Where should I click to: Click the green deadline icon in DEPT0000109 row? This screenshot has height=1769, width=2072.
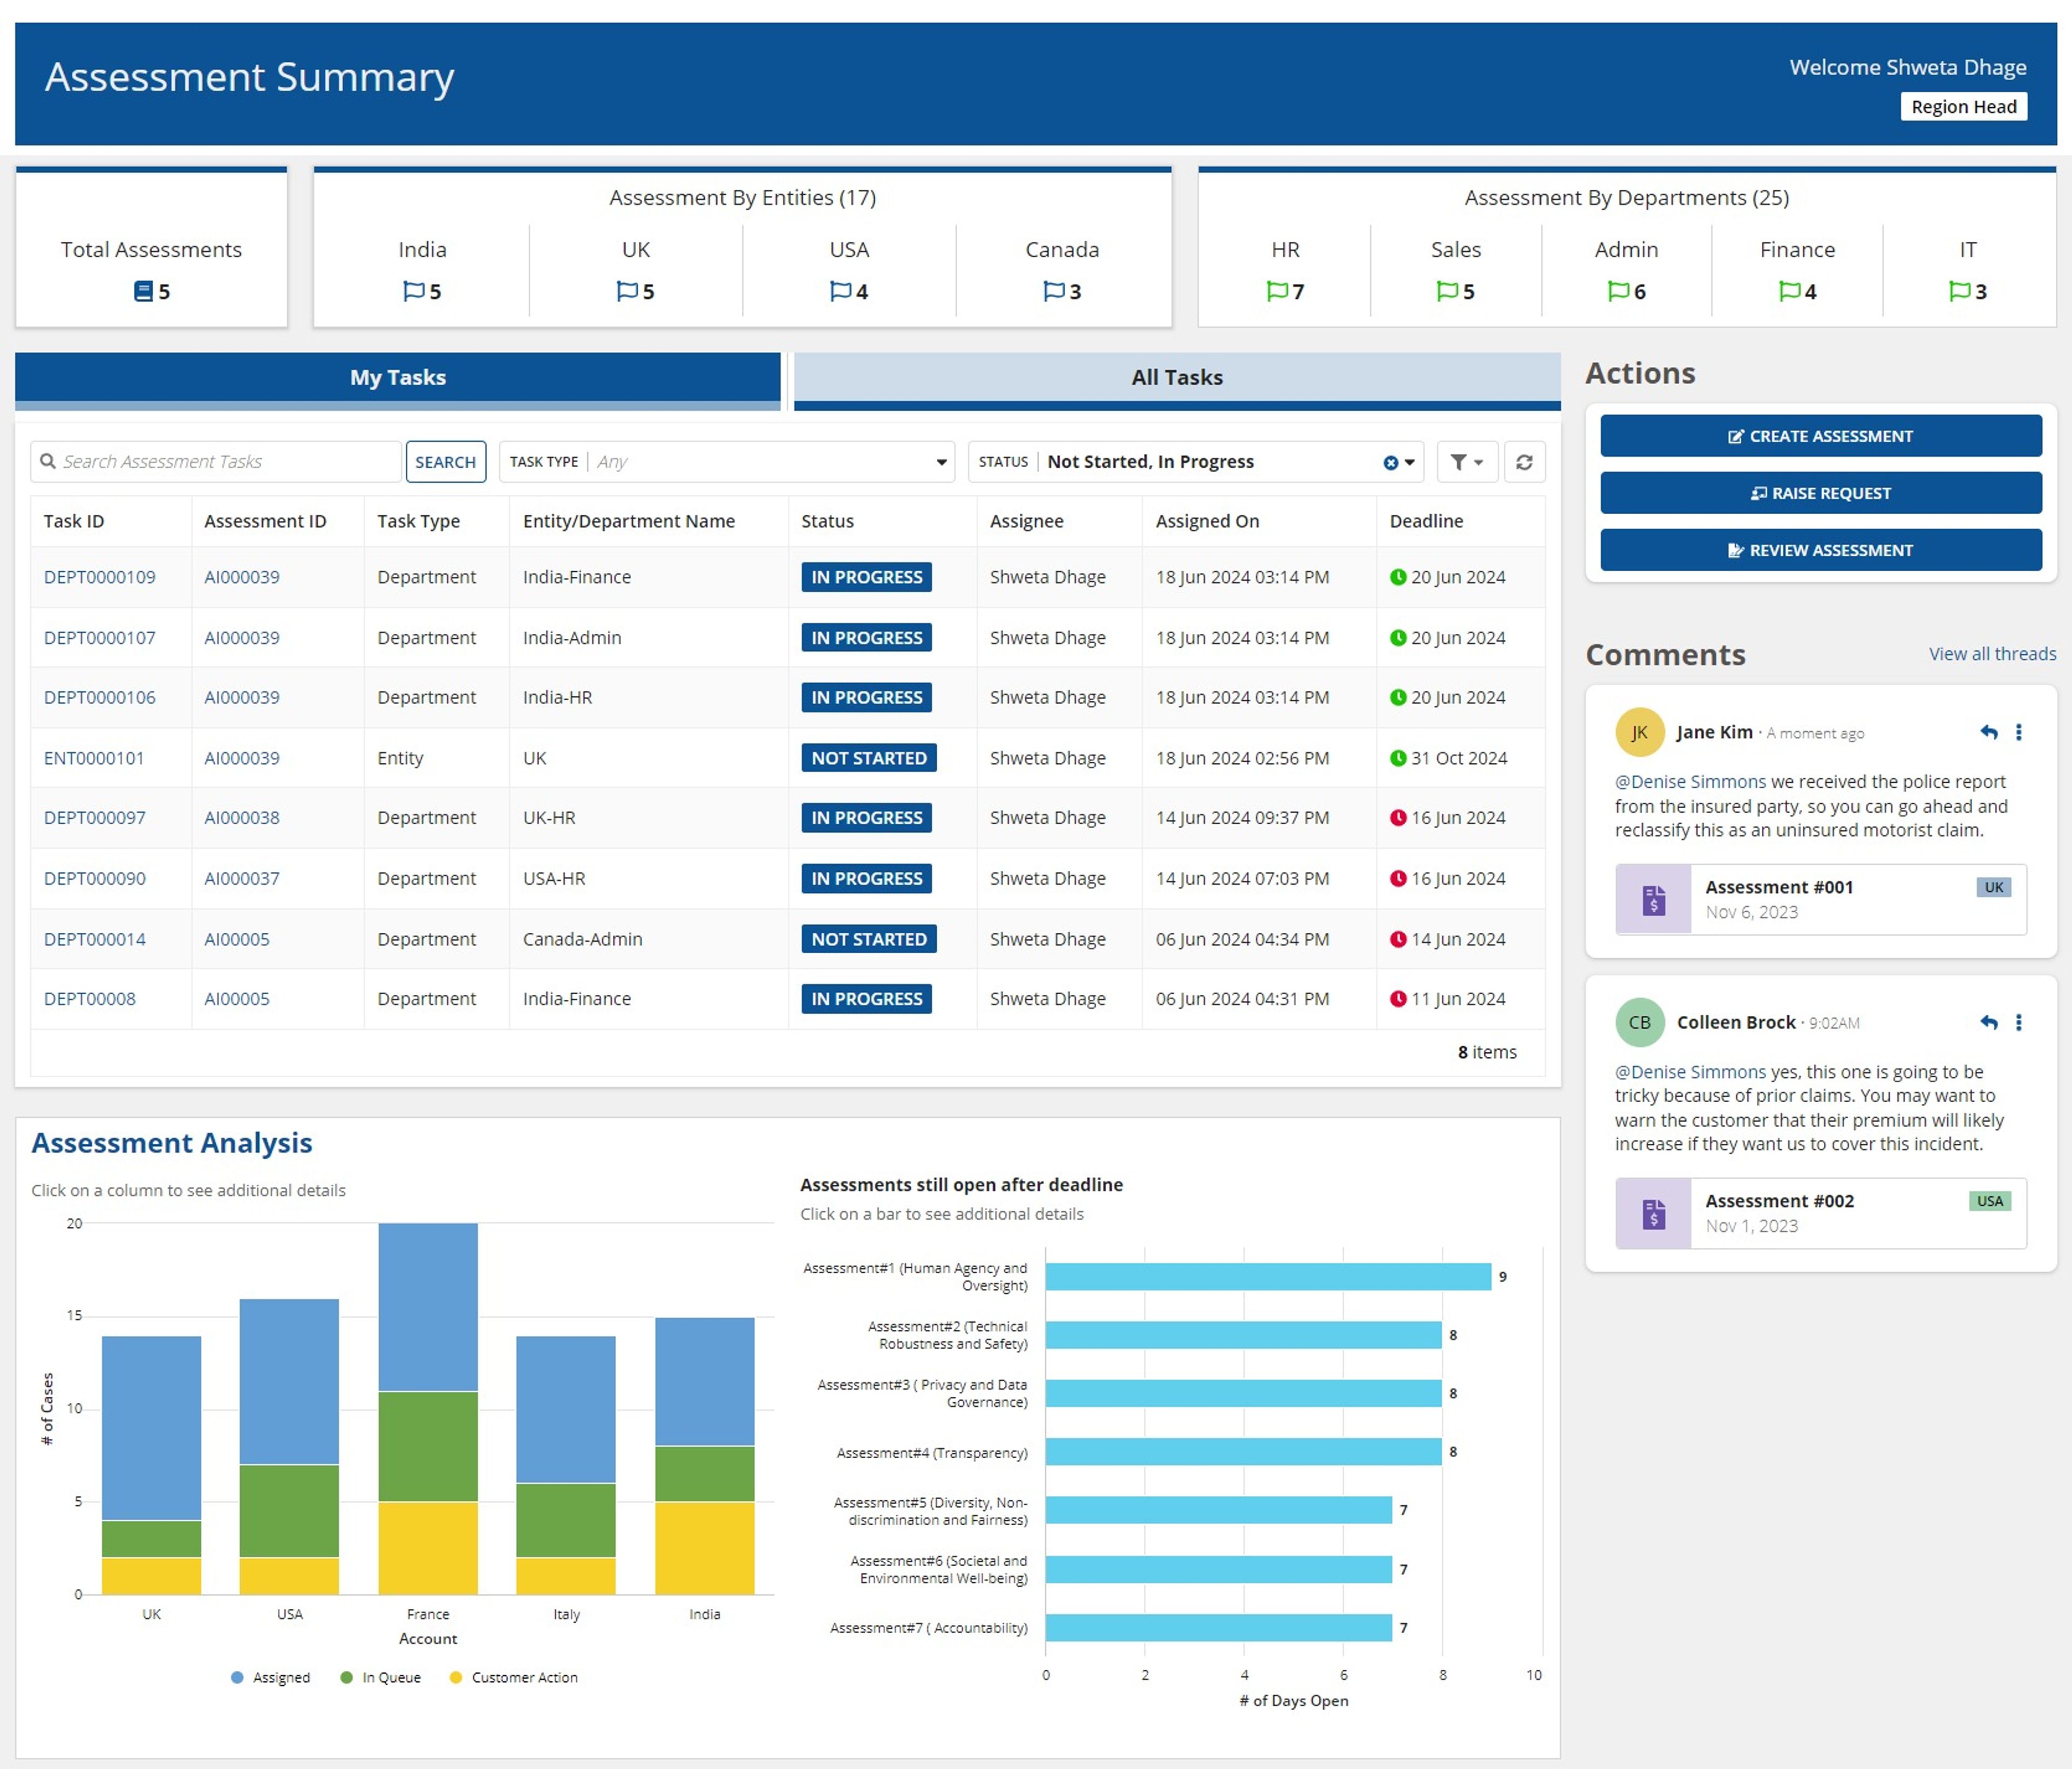point(1398,577)
